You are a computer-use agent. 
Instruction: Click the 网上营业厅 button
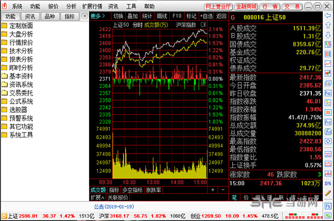(x=218, y=7)
